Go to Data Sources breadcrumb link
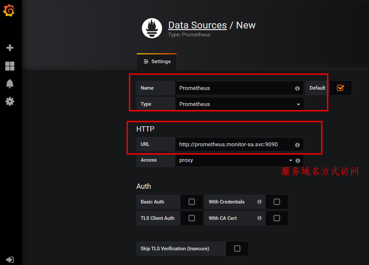Image resolution: width=369 pixels, height=265 pixels. point(197,25)
